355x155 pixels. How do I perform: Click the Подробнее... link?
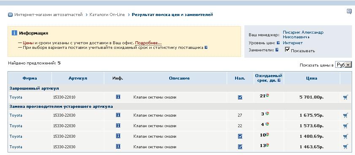pyautogui.click(x=148, y=43)
